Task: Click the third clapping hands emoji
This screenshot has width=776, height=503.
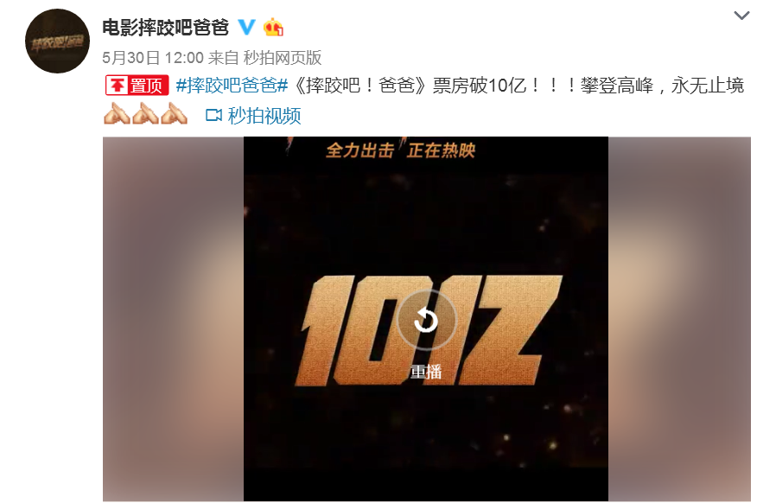Action: 174,113
